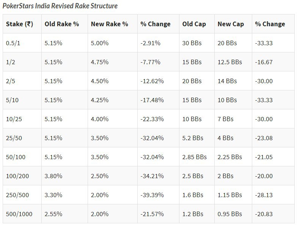Click the 3.80% old rake cell

click(53, 176)
